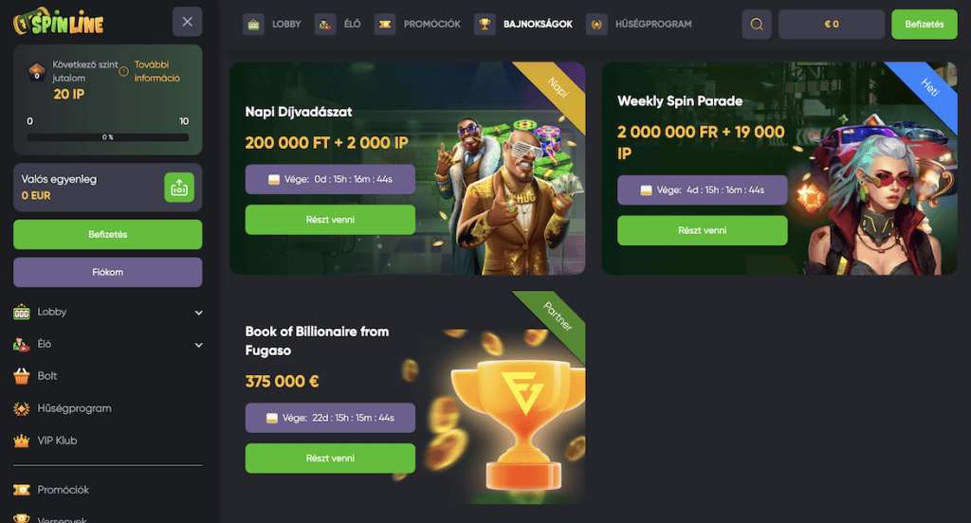The width and height of the screenshot is (971, 523).
Task: Click the info icon next to További információ
Action: [x=124, y=71]
